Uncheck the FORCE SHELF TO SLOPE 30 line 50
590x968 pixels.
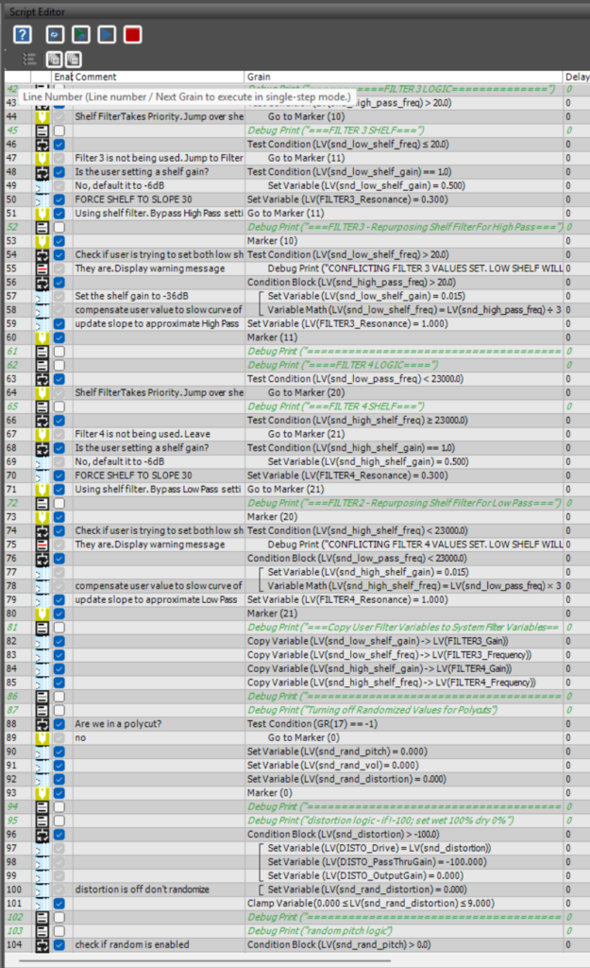click(x=59, y=199)
